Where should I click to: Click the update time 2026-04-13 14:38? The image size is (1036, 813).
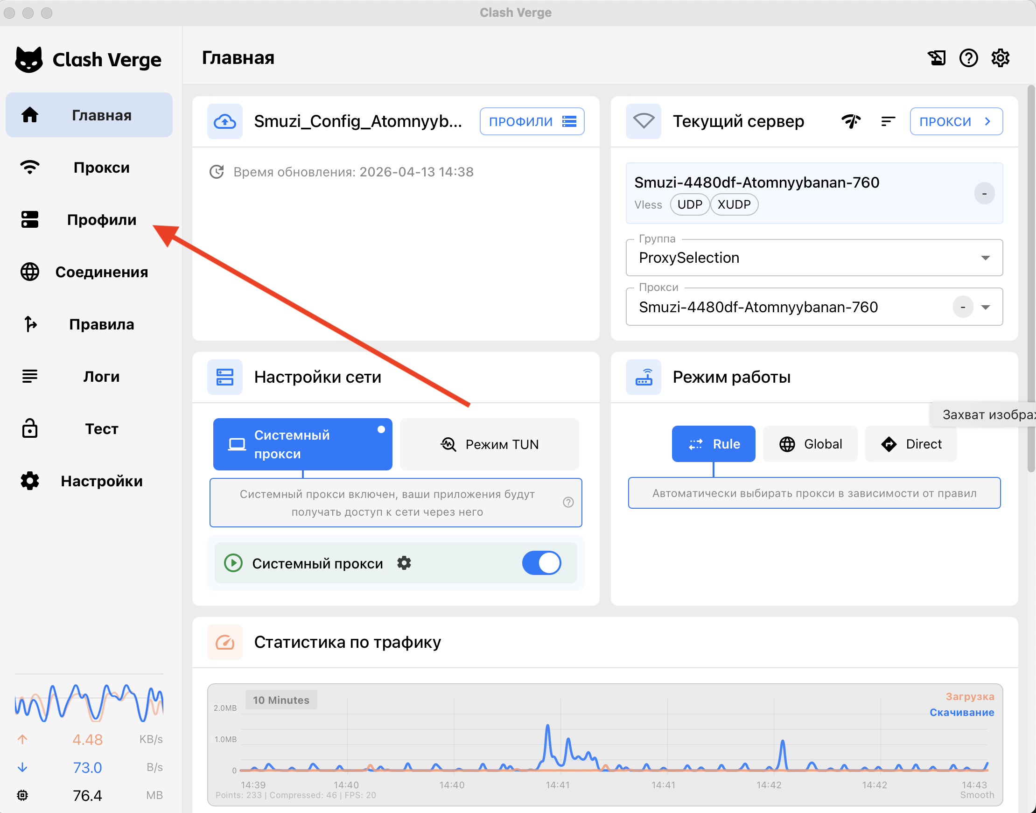[416, 172]
